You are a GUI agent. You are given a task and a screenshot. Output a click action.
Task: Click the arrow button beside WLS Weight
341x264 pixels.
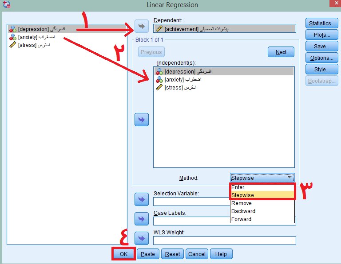tap(141, 239)
